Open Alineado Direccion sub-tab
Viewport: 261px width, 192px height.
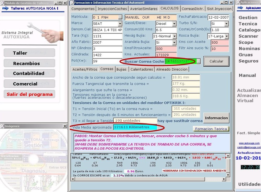click(172, 69)
